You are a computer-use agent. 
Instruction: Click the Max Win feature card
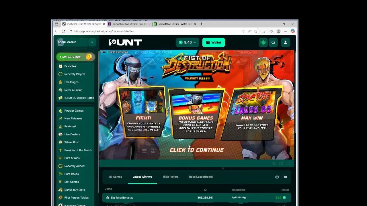[x=252, y=114]
